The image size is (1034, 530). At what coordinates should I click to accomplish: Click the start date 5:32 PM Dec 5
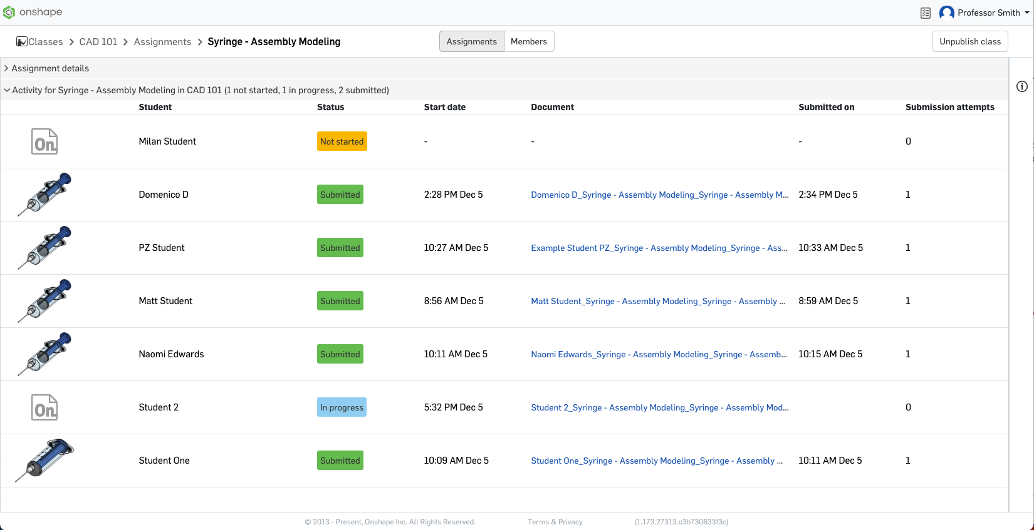pos(453,407)
